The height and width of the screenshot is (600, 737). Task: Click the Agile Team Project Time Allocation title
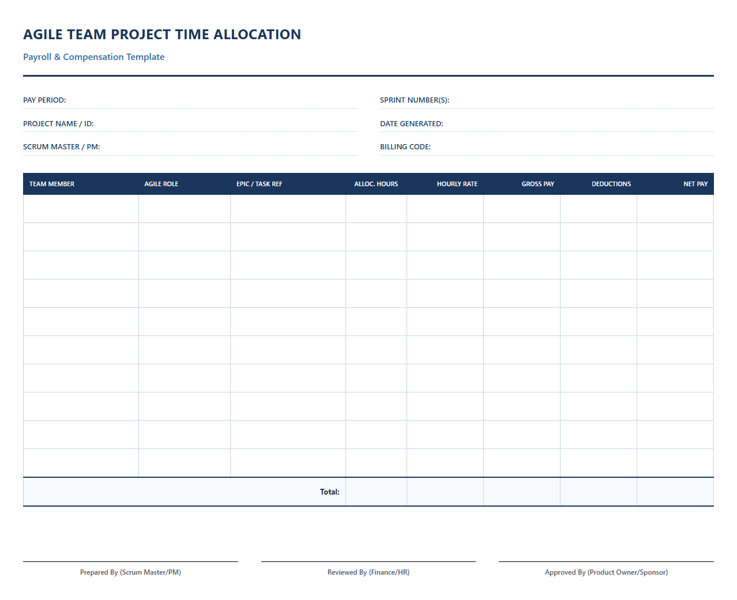click(162, 35)
